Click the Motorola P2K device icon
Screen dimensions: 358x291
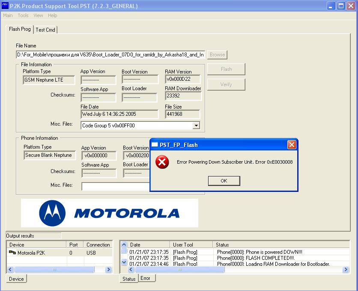(12, 252)
